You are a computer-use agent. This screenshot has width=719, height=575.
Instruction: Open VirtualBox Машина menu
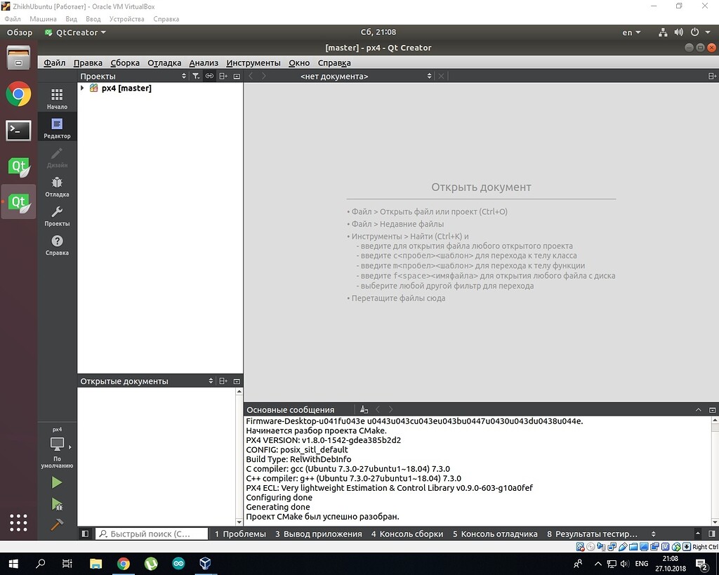pyautogui.click(x=43, y=19)
